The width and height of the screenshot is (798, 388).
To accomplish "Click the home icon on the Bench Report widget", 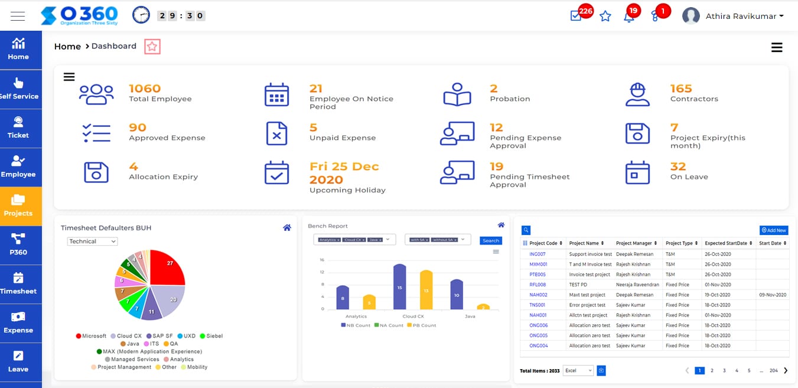I will [501, 225].
